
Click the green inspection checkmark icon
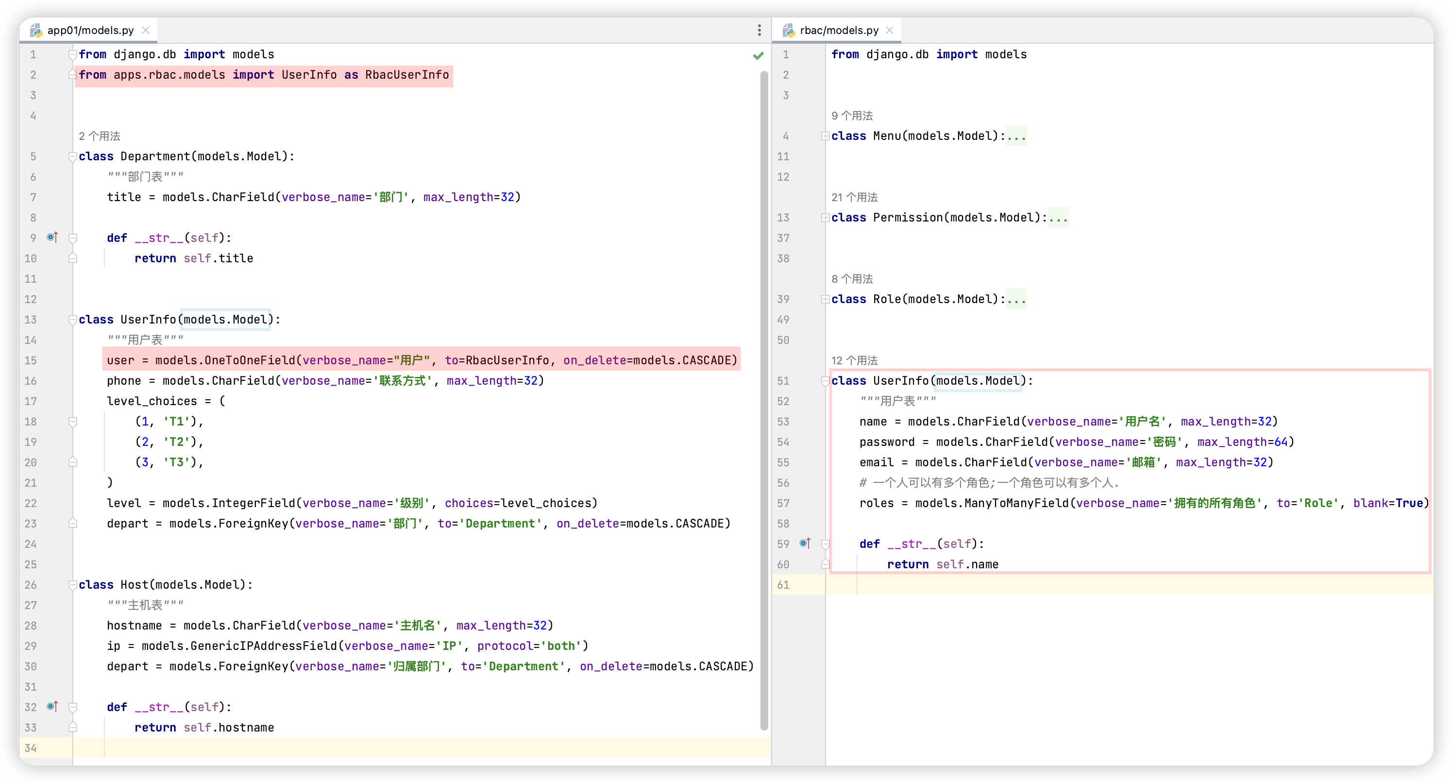pos(758,55)
